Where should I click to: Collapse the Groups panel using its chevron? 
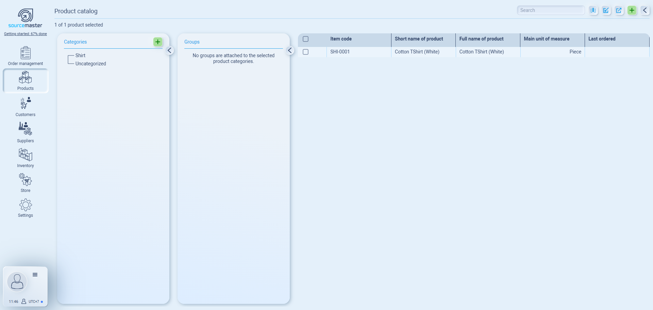click(x=290, y=50)
